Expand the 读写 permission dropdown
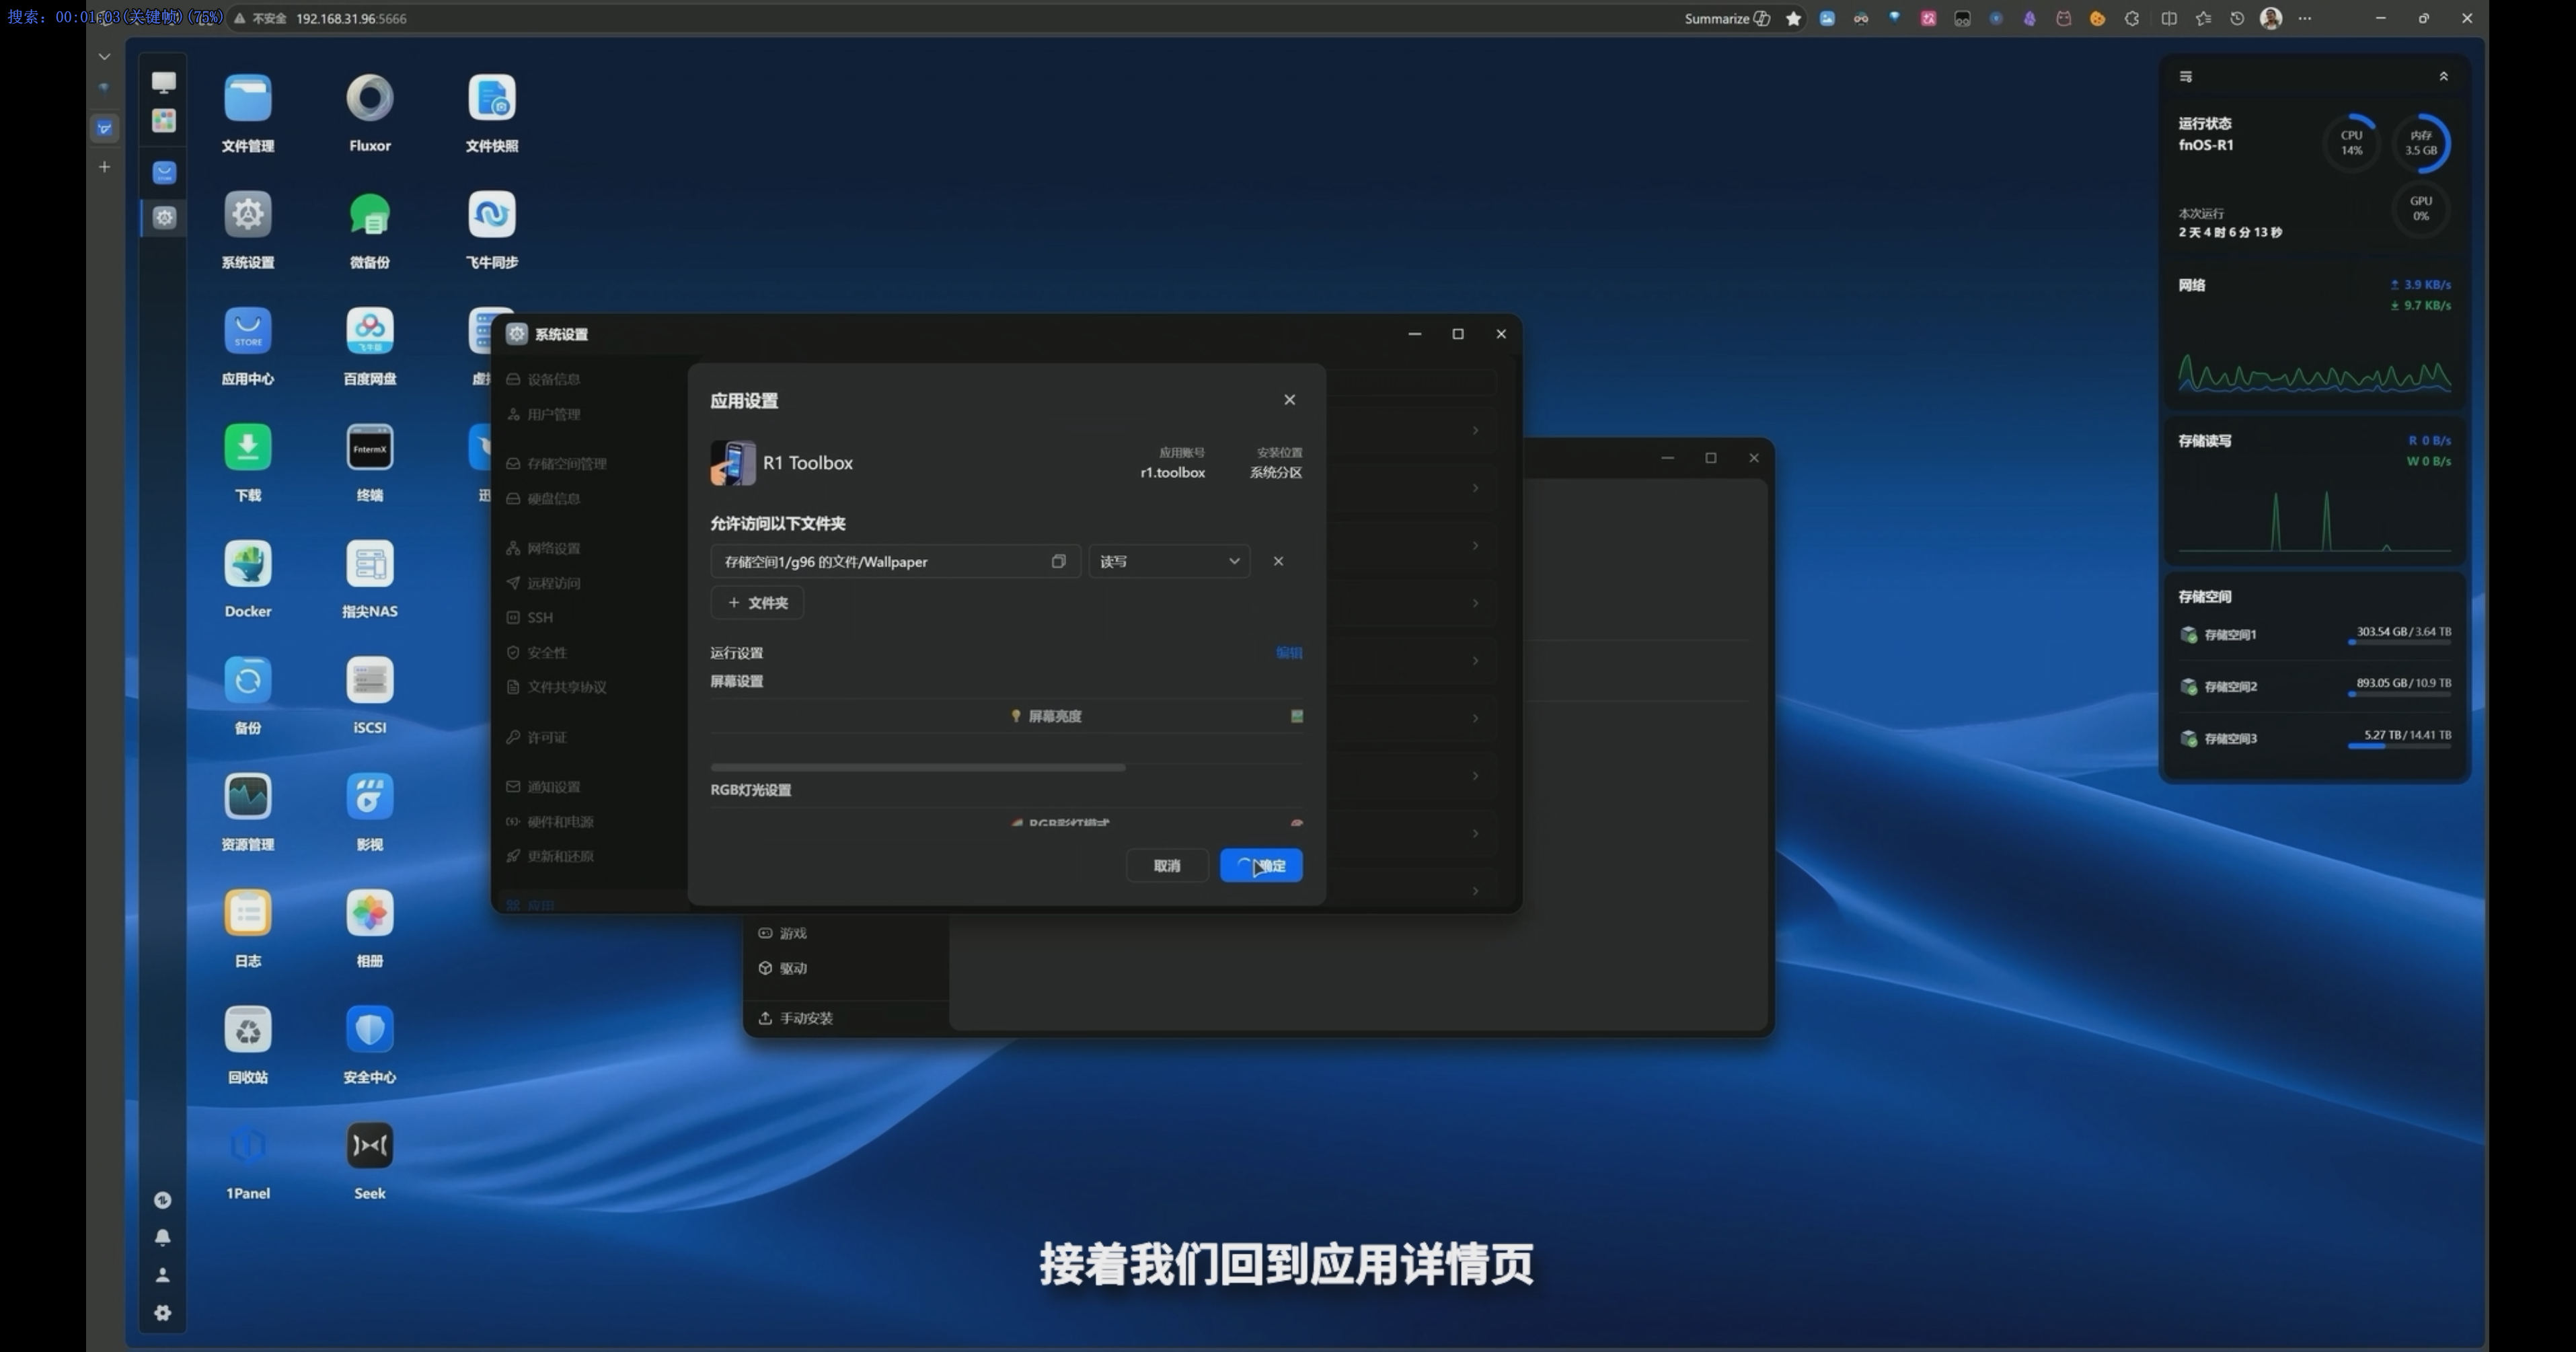2576x1352 pixels. (1168, 561)
